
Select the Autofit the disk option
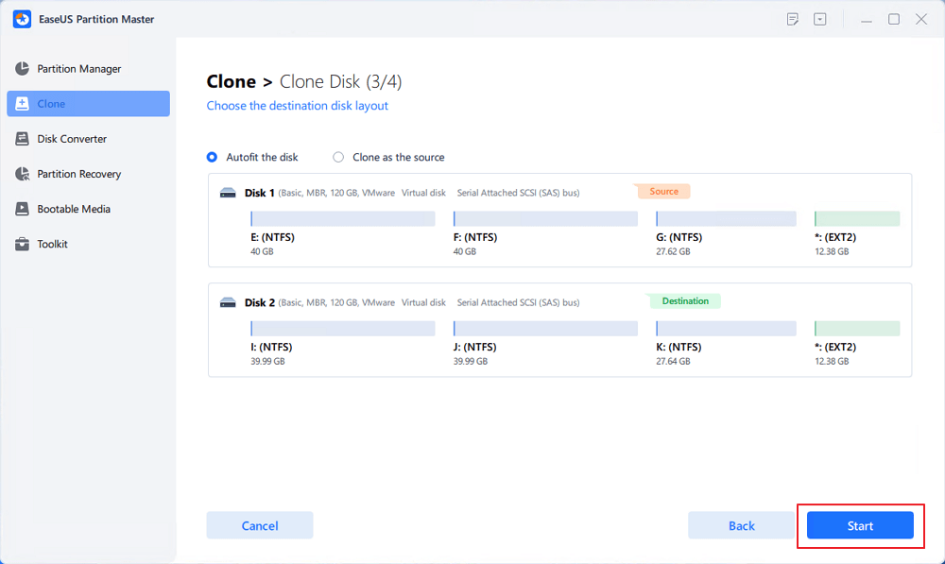coord(212,157)
